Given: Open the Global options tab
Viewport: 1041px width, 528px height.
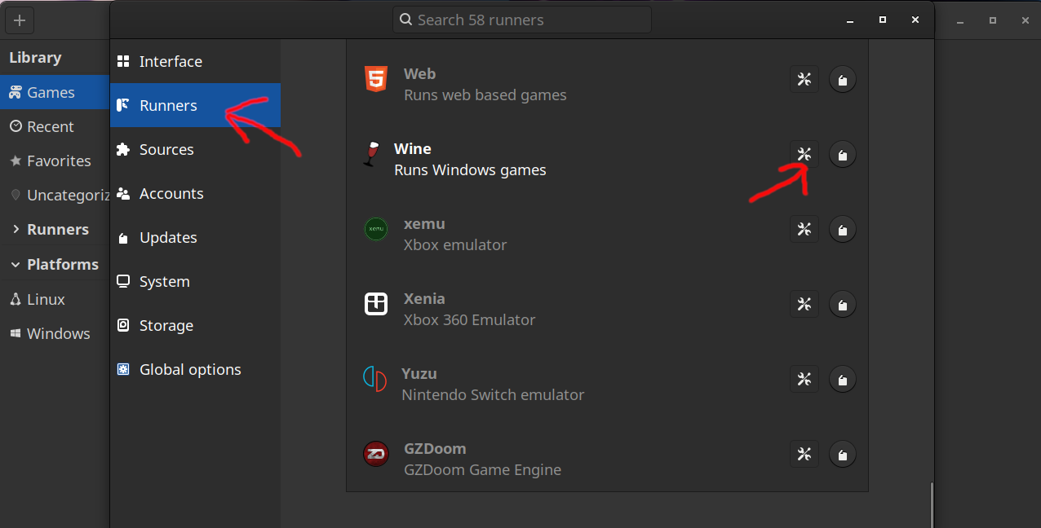Looking at the screenshot, I should [196, 369].
